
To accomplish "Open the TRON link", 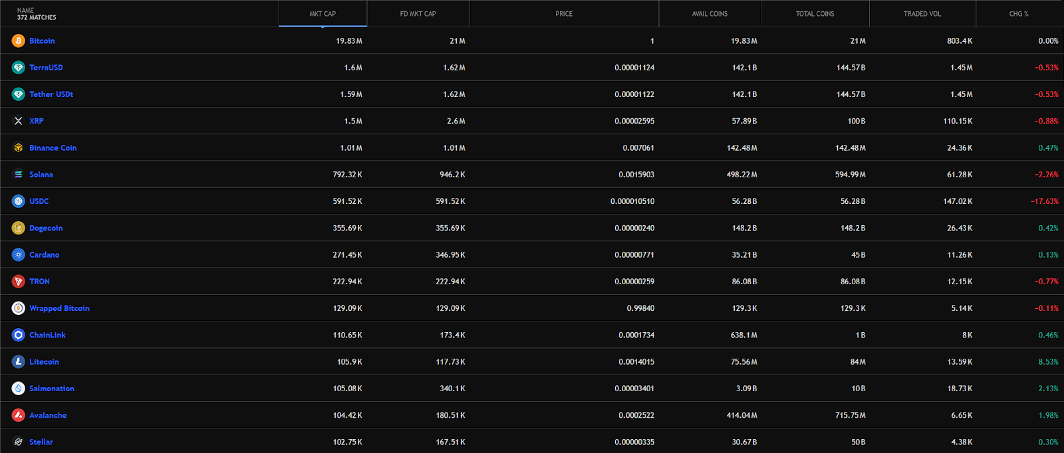I will pyautogui.click(x=40, y=282).
